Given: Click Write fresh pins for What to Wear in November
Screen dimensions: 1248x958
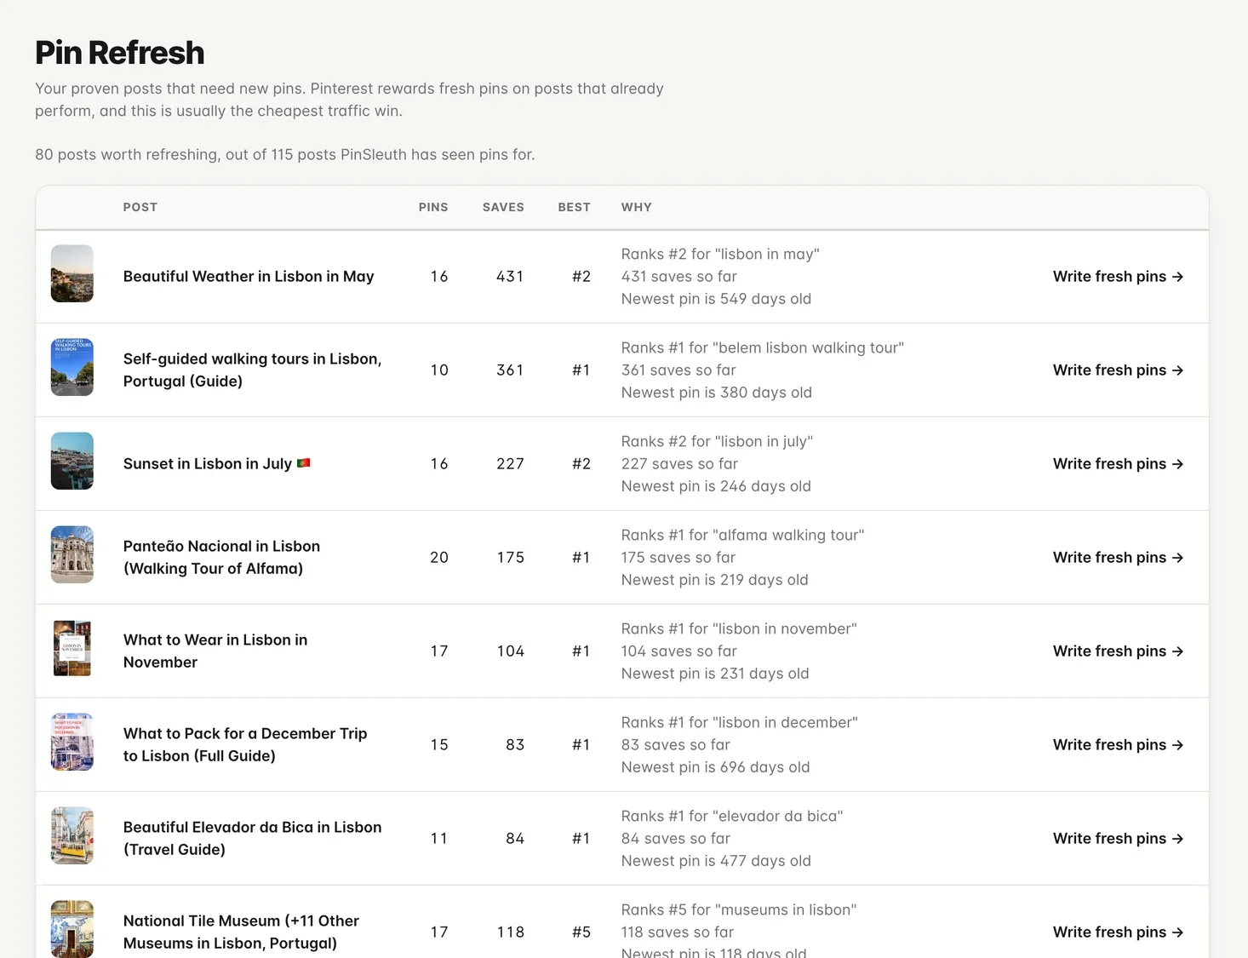Looking at the screenshot, I should click(1118, 651).
